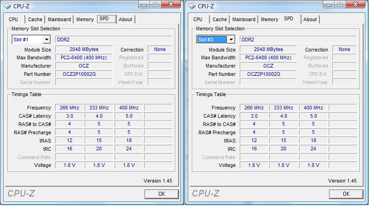
Task: Click tRAS value 12 in Slot #1 window
Action: coord(69,141)
